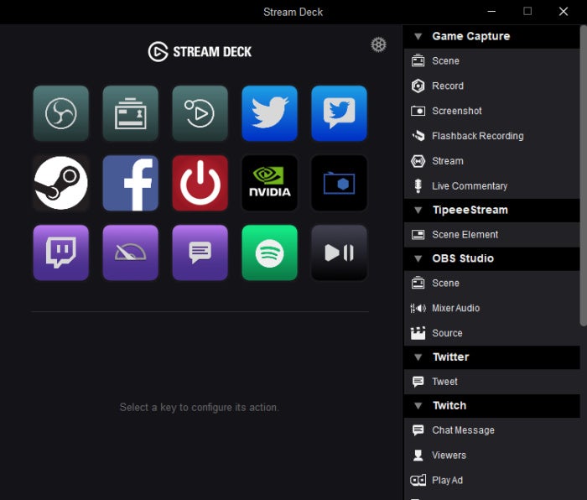The image size is (587, 500).
Task: Select the Twitch logo key
Action: tap(61, 253)
